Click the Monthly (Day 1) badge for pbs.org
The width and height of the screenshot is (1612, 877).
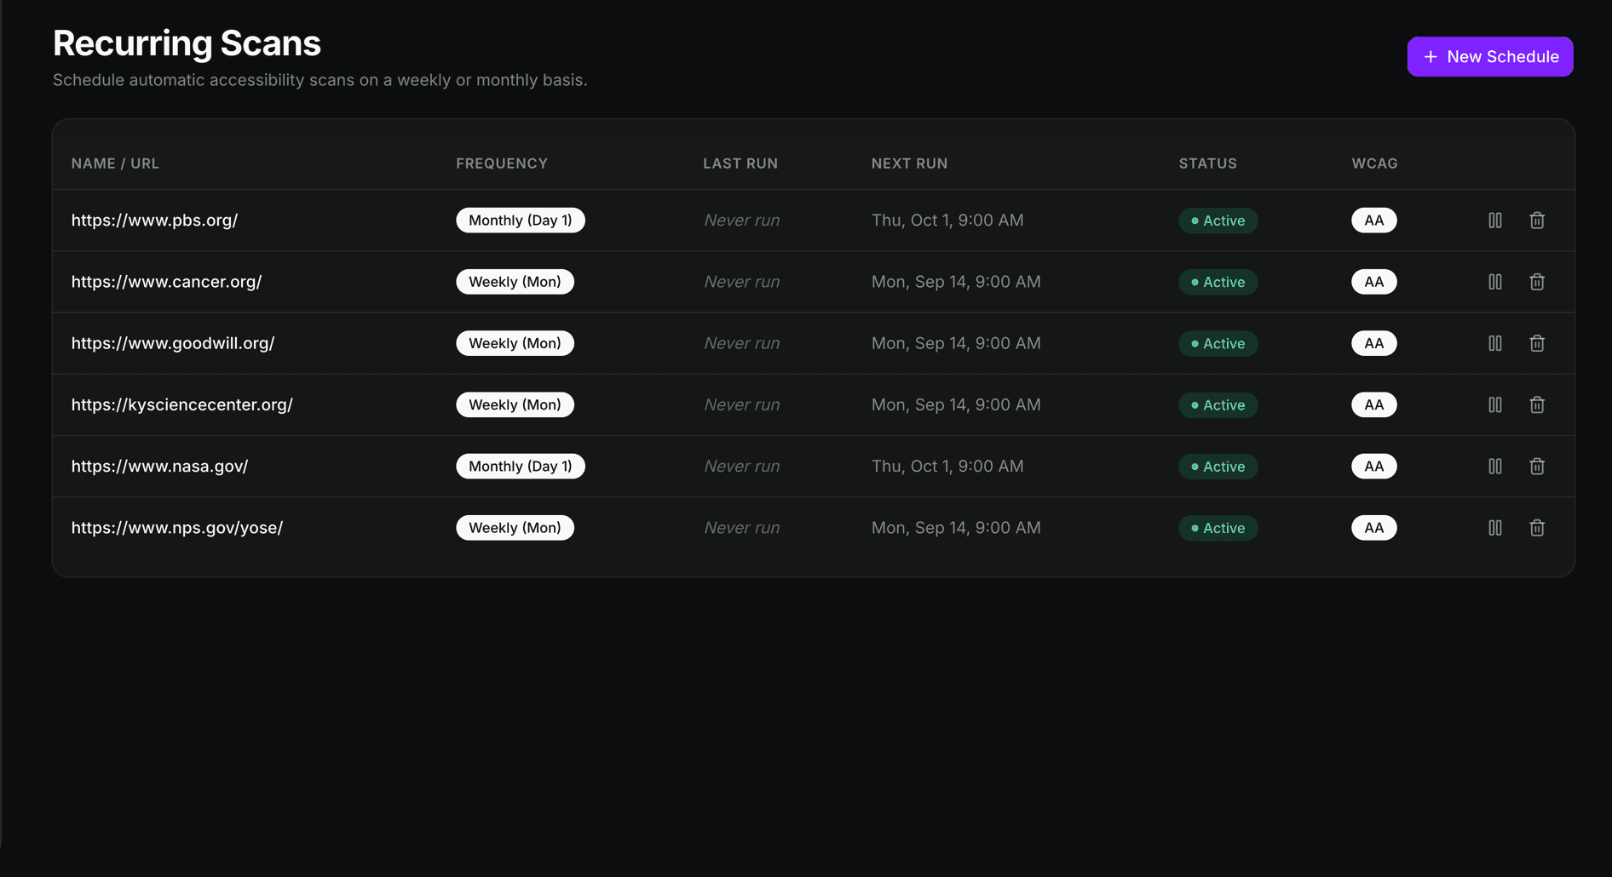521,221
